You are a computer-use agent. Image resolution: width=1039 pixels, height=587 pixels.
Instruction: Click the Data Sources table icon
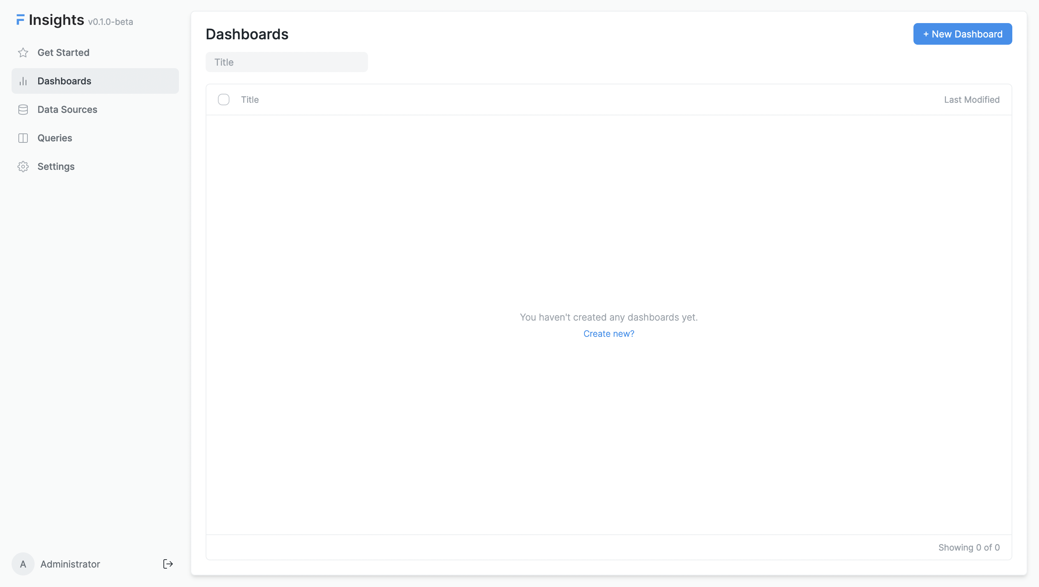23,109
